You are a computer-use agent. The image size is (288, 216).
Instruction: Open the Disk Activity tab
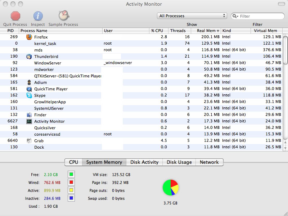(x=144, y=162)
